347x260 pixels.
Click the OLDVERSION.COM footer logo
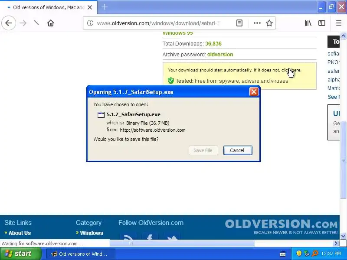coord(281,227)
